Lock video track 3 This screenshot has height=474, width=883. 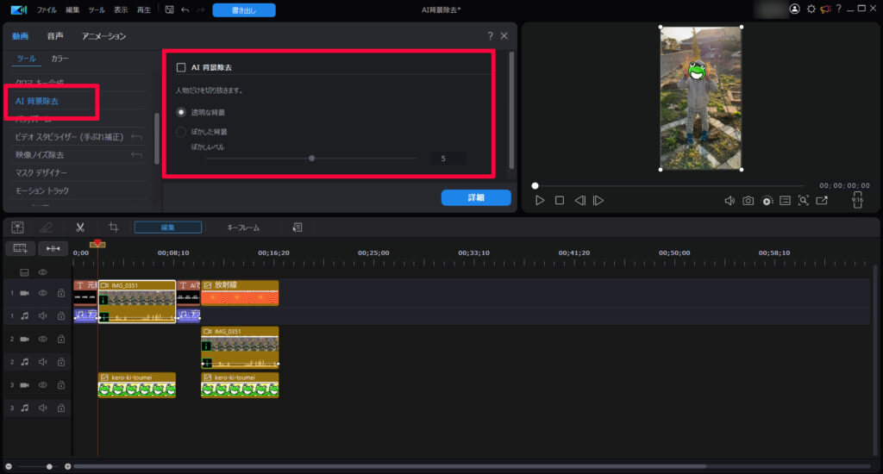click(x=61, y=385)
